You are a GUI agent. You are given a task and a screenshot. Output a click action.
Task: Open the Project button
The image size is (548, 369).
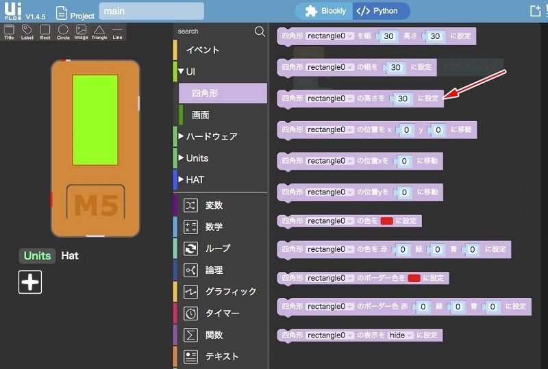pyautogui.click(x=75, y=12)
